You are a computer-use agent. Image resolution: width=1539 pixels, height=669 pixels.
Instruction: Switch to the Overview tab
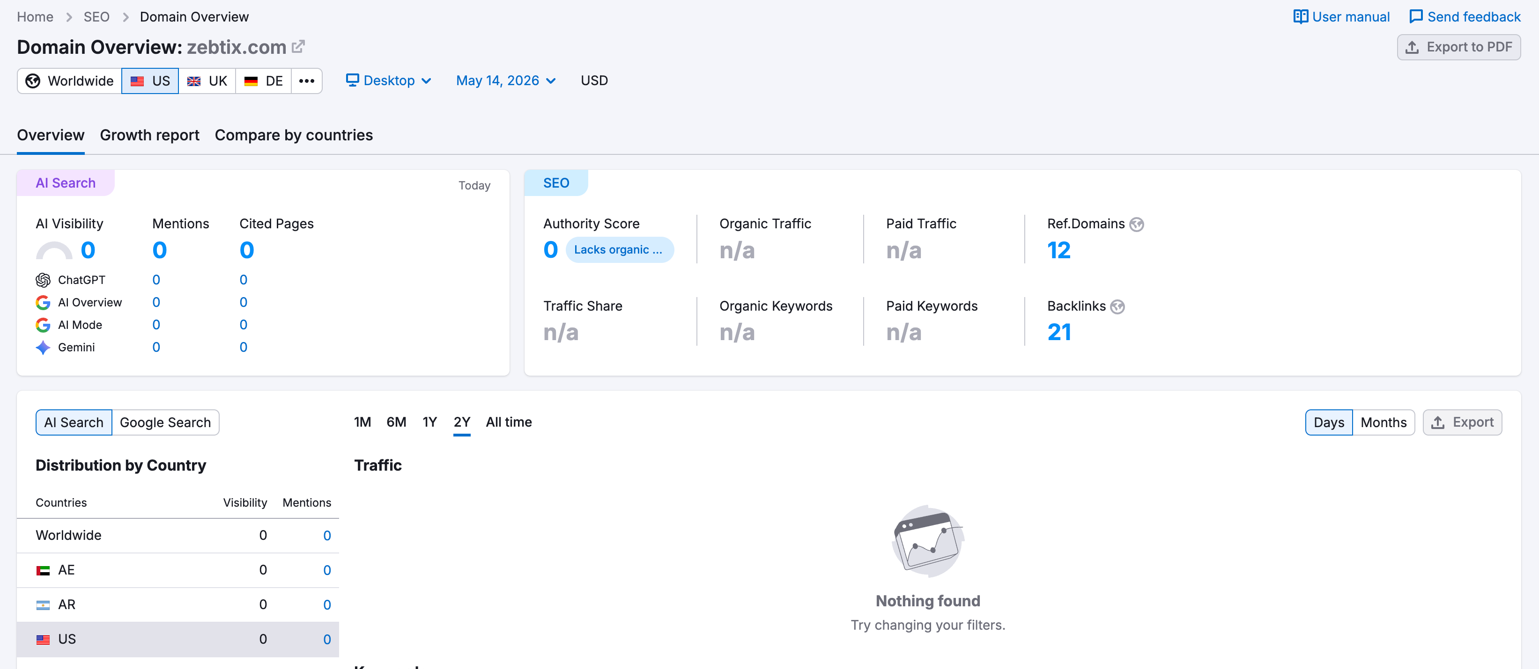click(x=51, y=136)
